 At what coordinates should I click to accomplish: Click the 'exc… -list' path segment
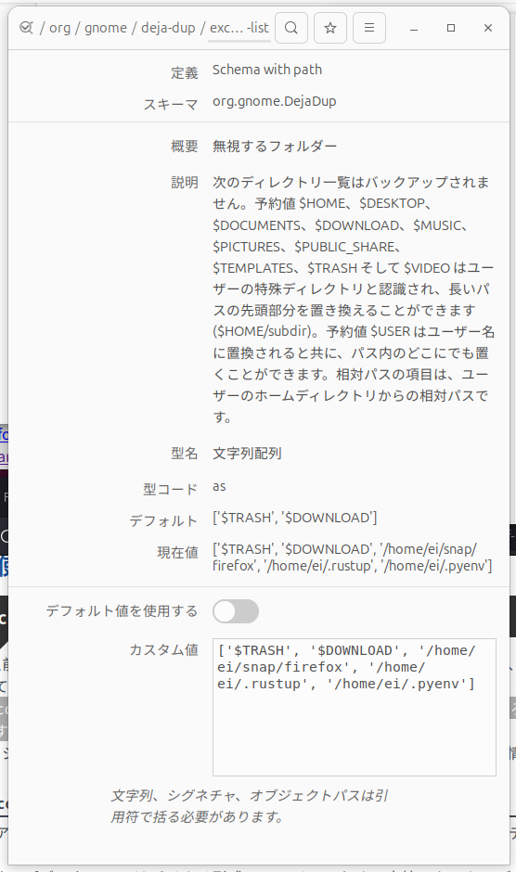tap(239, 28)
